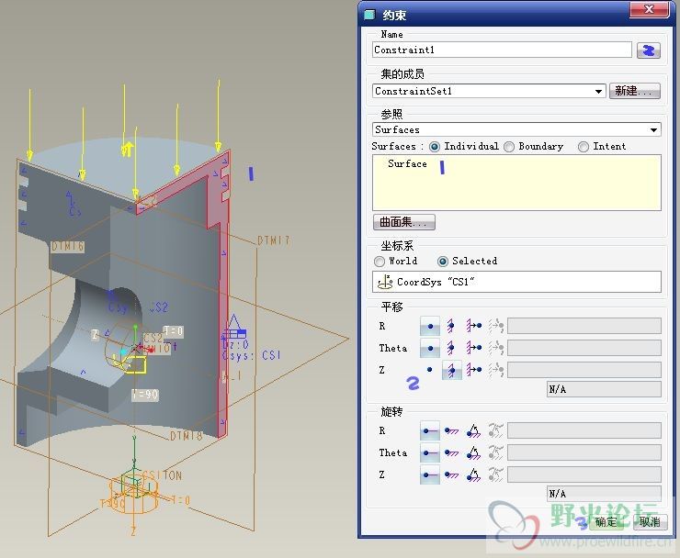Click the 曲面集... button
Viewport: 680px width, 558px height.
coord(403,222)
